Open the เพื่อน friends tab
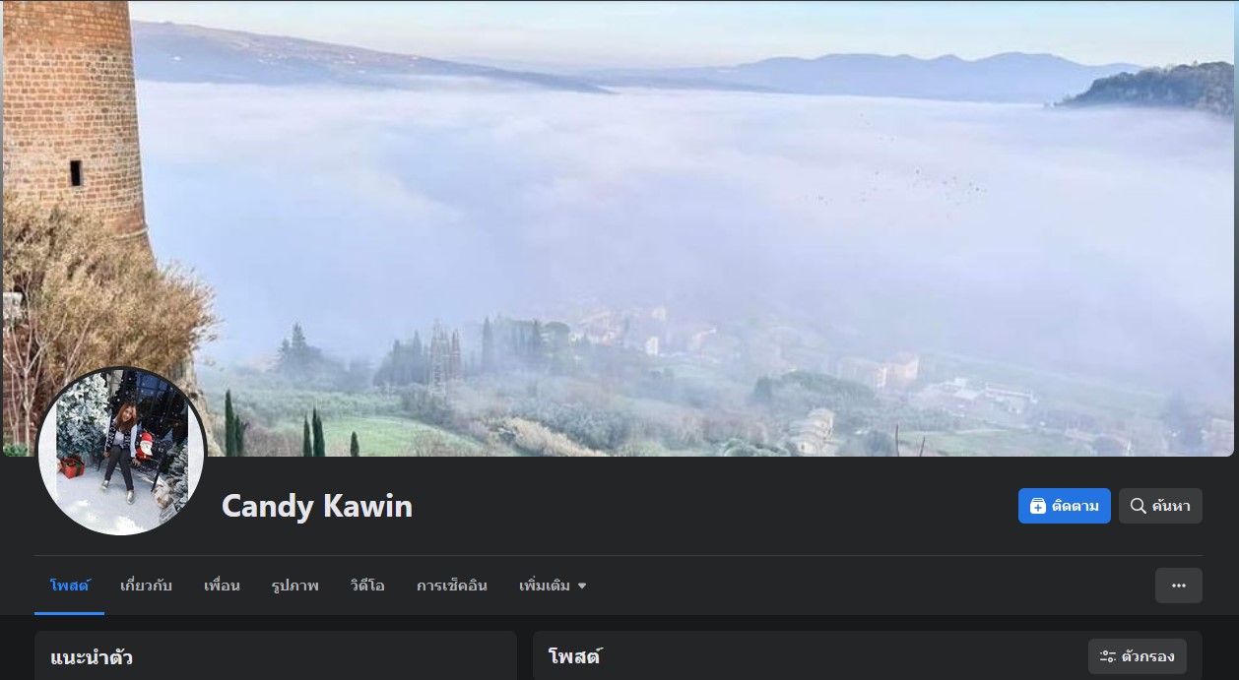The height and width of the screenshot is (680, 1239). (x=222, y=586)
